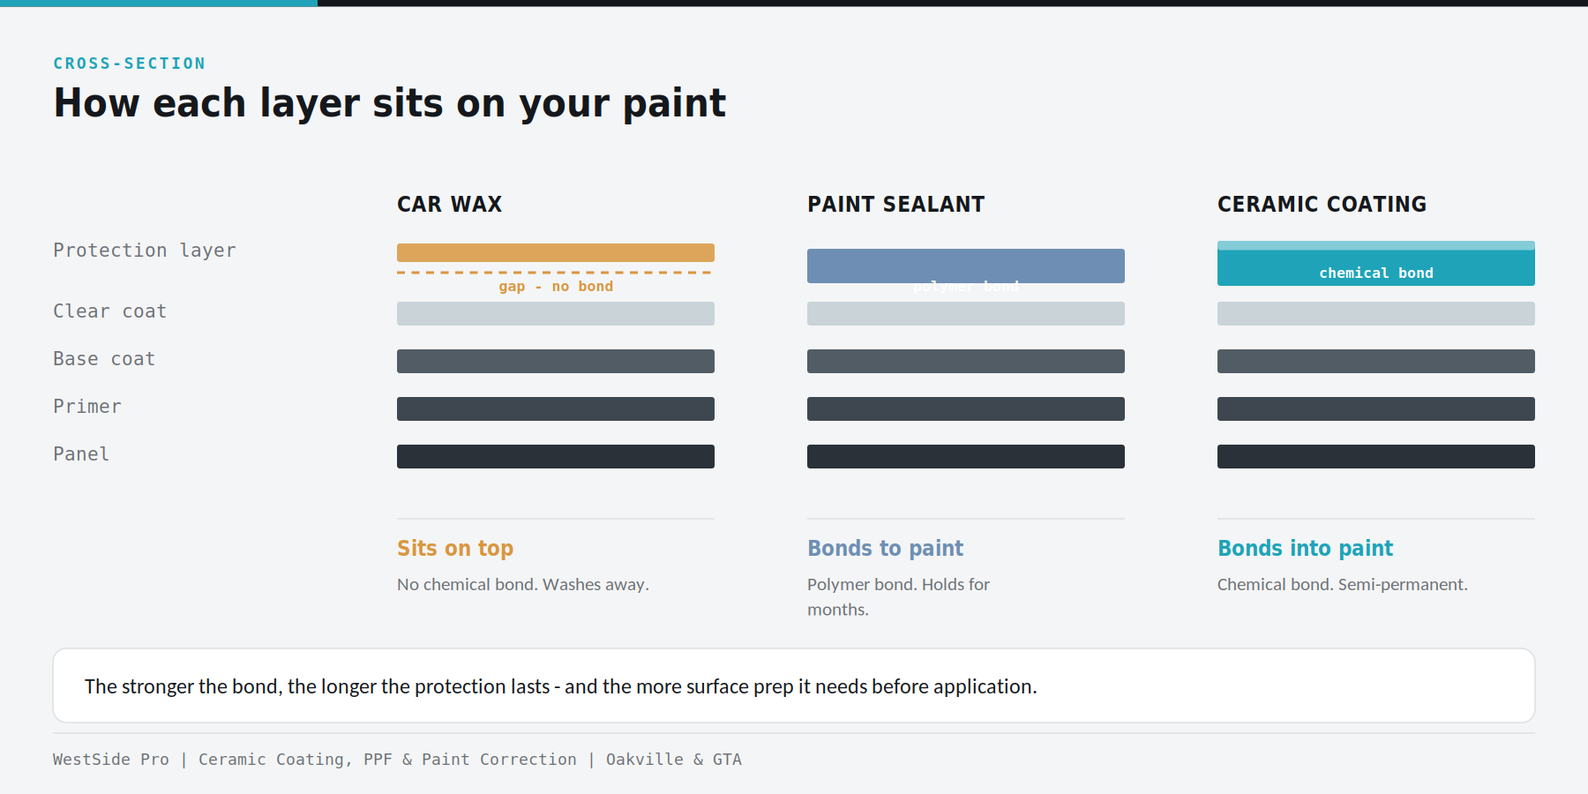This screenshot has height=794, width=1588.
Task: Select the CERAMIC COATING column heading
Action: 1322,205
